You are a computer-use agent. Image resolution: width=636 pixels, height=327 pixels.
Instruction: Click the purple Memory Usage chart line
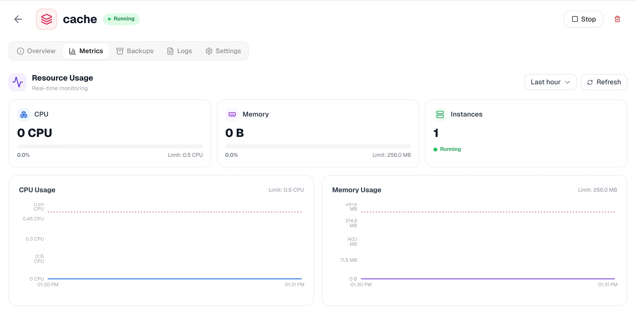click(x=488, y=279)
